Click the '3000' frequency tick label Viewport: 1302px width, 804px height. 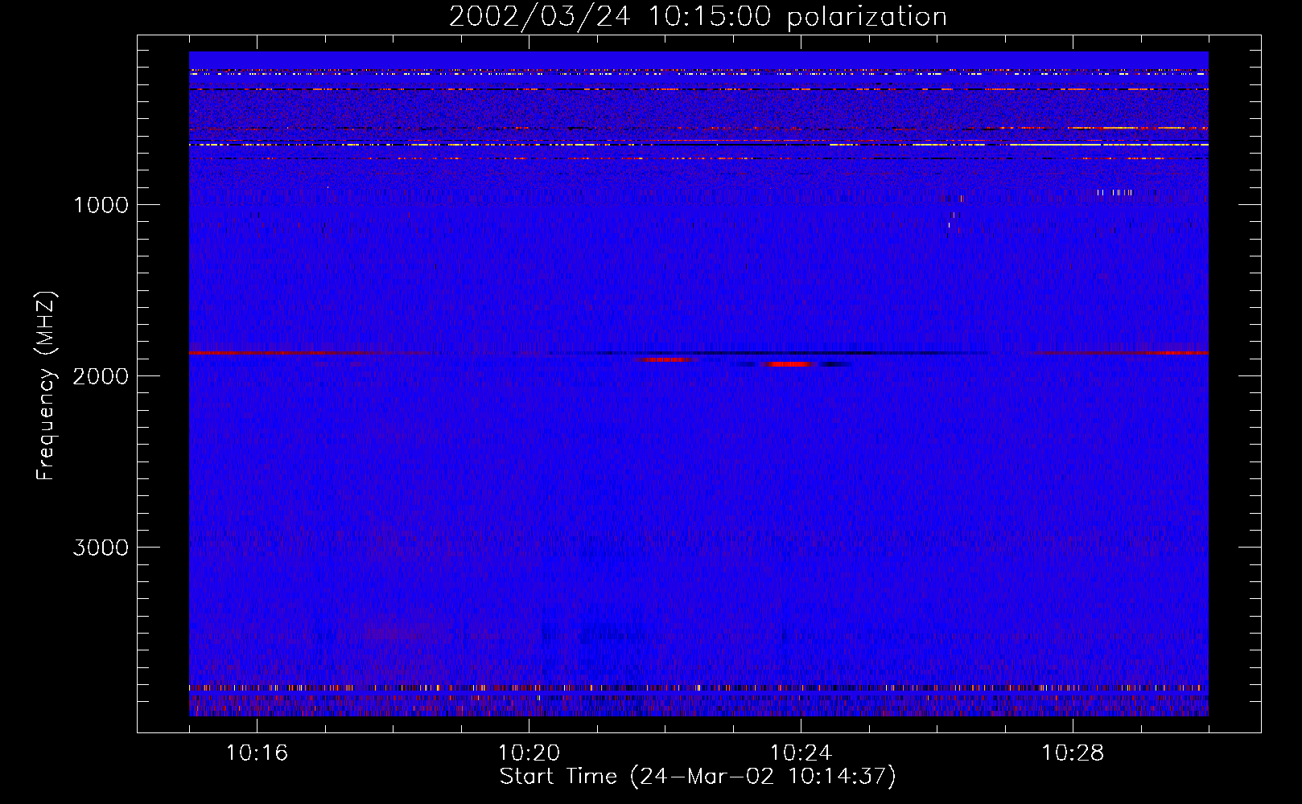tap(101, 548)
